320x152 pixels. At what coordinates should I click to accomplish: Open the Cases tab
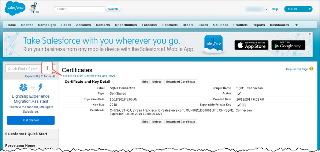[x=203, y=25]
